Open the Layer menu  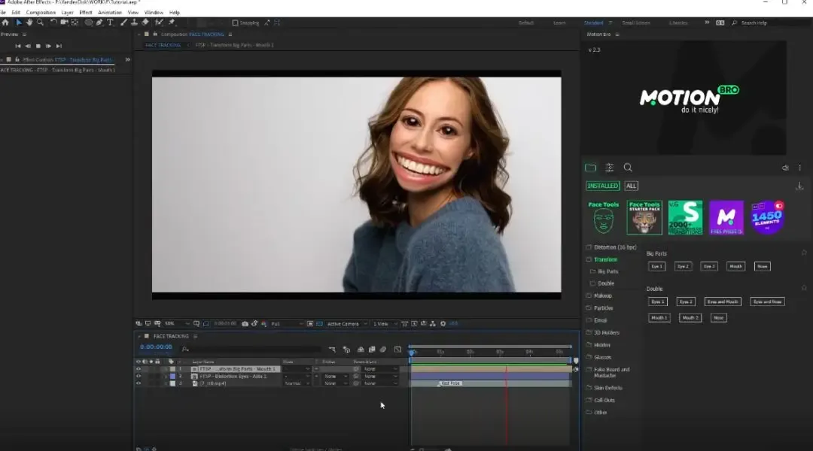pyautogui.click(x=68, y=13)
